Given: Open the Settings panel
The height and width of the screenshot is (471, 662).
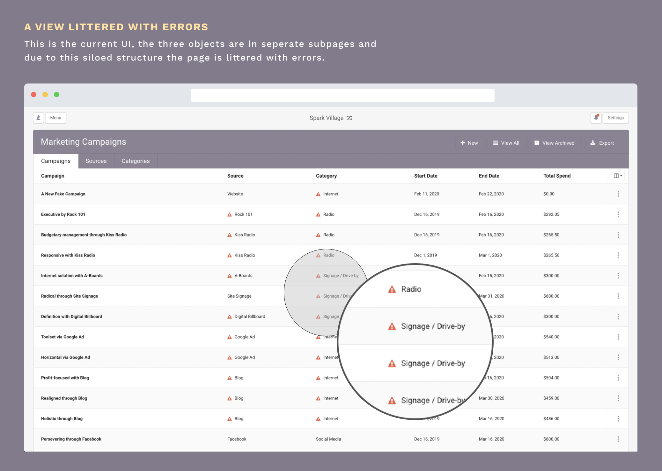Looking at the screenshot, I should (x=615, y=117).
